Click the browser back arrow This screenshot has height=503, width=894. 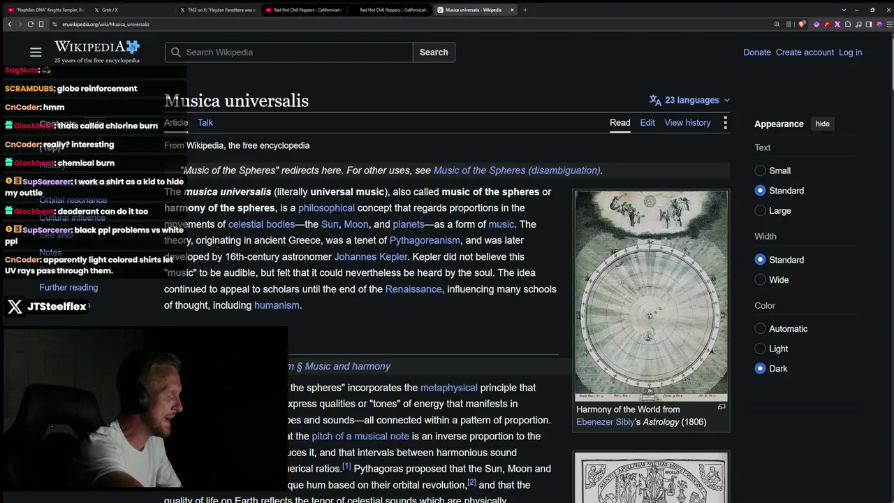tap(10, 24)
